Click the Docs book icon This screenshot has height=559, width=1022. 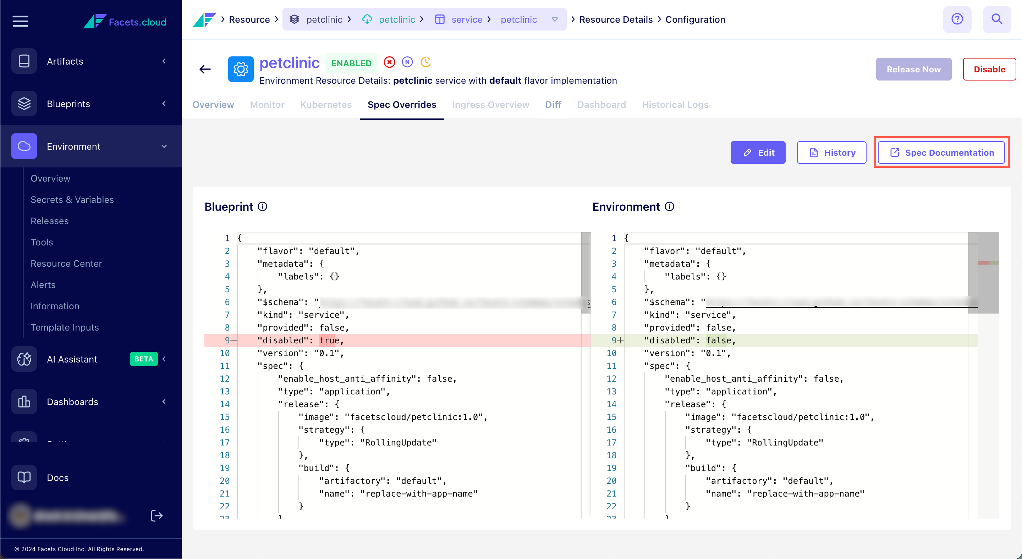pos(24,477)
